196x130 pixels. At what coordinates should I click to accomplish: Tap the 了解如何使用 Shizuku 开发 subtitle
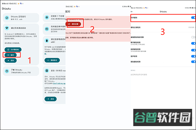(21, 72)
